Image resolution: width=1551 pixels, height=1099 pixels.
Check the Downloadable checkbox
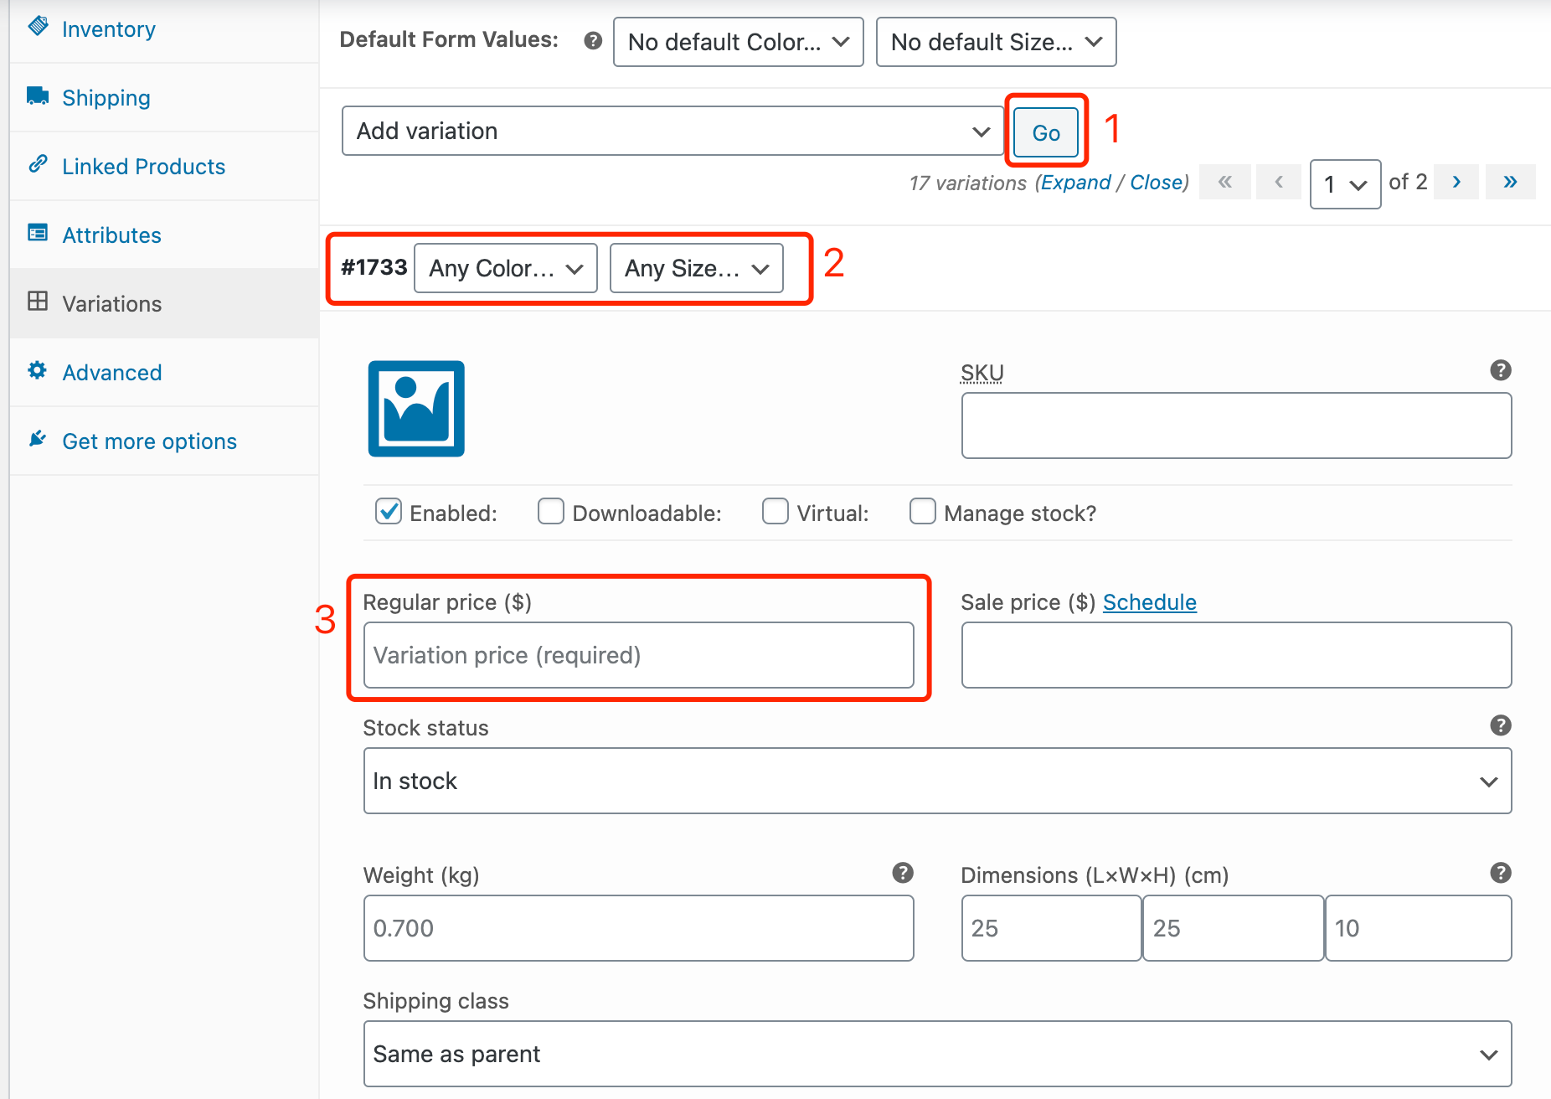[551, 511]
